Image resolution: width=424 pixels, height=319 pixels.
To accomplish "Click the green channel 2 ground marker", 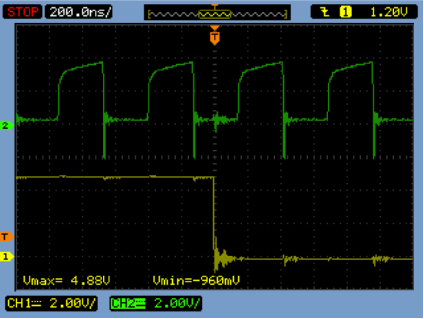I will click(x=6, y=125).
